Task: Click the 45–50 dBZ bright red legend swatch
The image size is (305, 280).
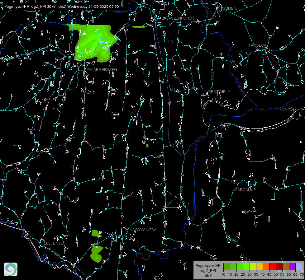Action: pyautogui.click(x=273, y=266)
